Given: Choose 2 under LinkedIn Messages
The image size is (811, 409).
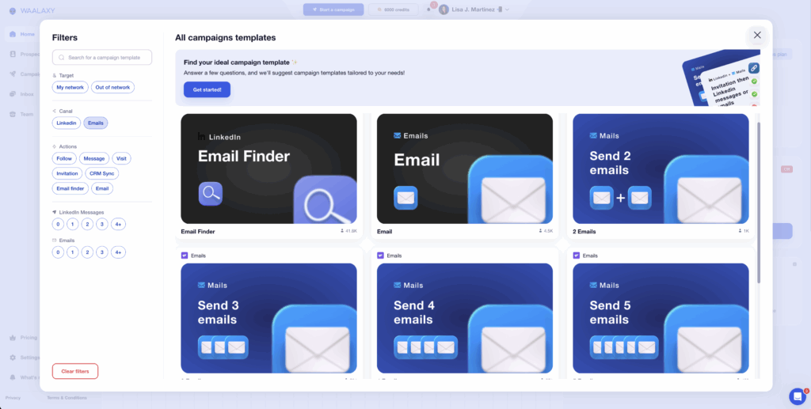Looking at the screenshot, I should pos(87,225).
